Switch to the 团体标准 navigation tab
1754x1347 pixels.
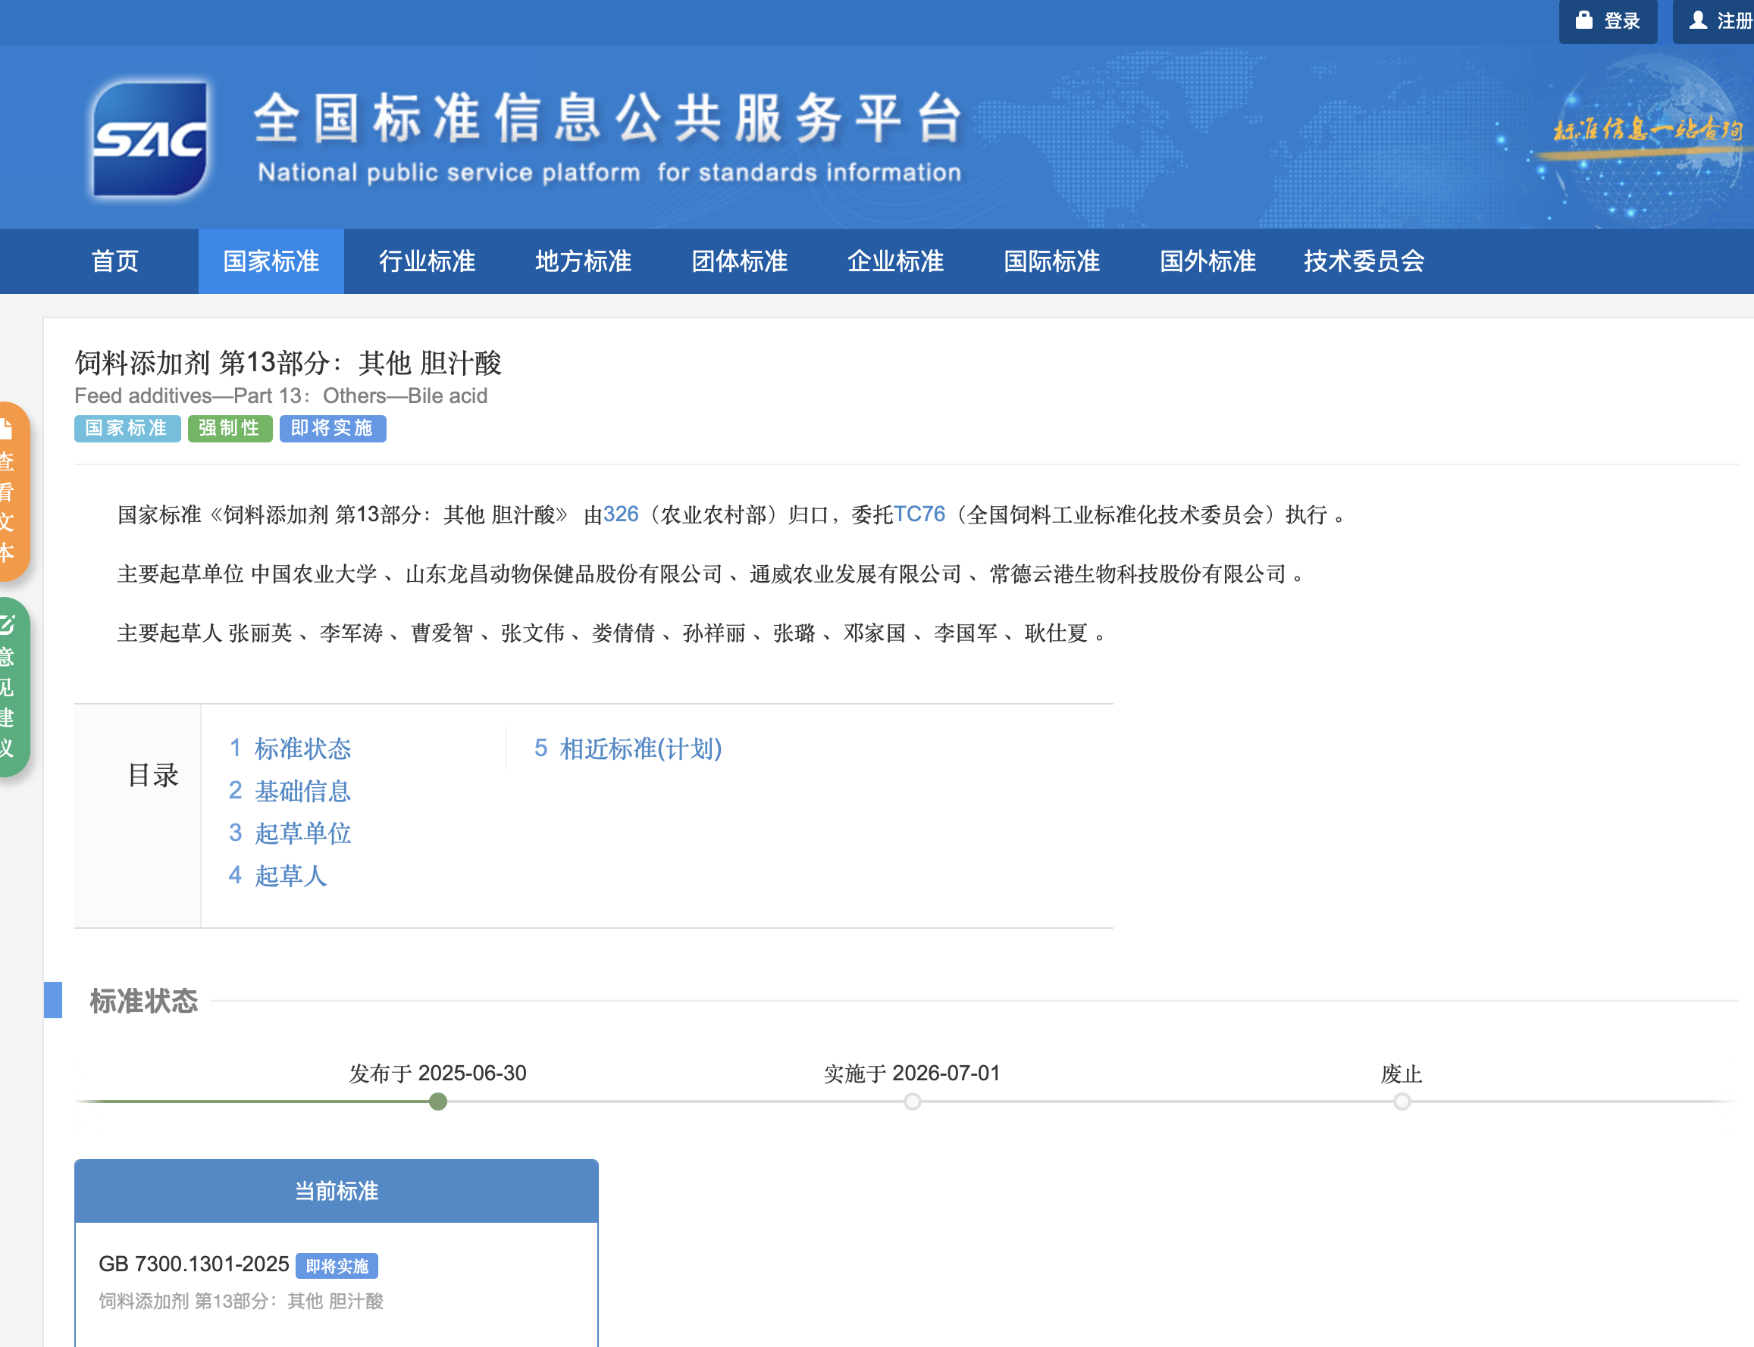(738, 261)
